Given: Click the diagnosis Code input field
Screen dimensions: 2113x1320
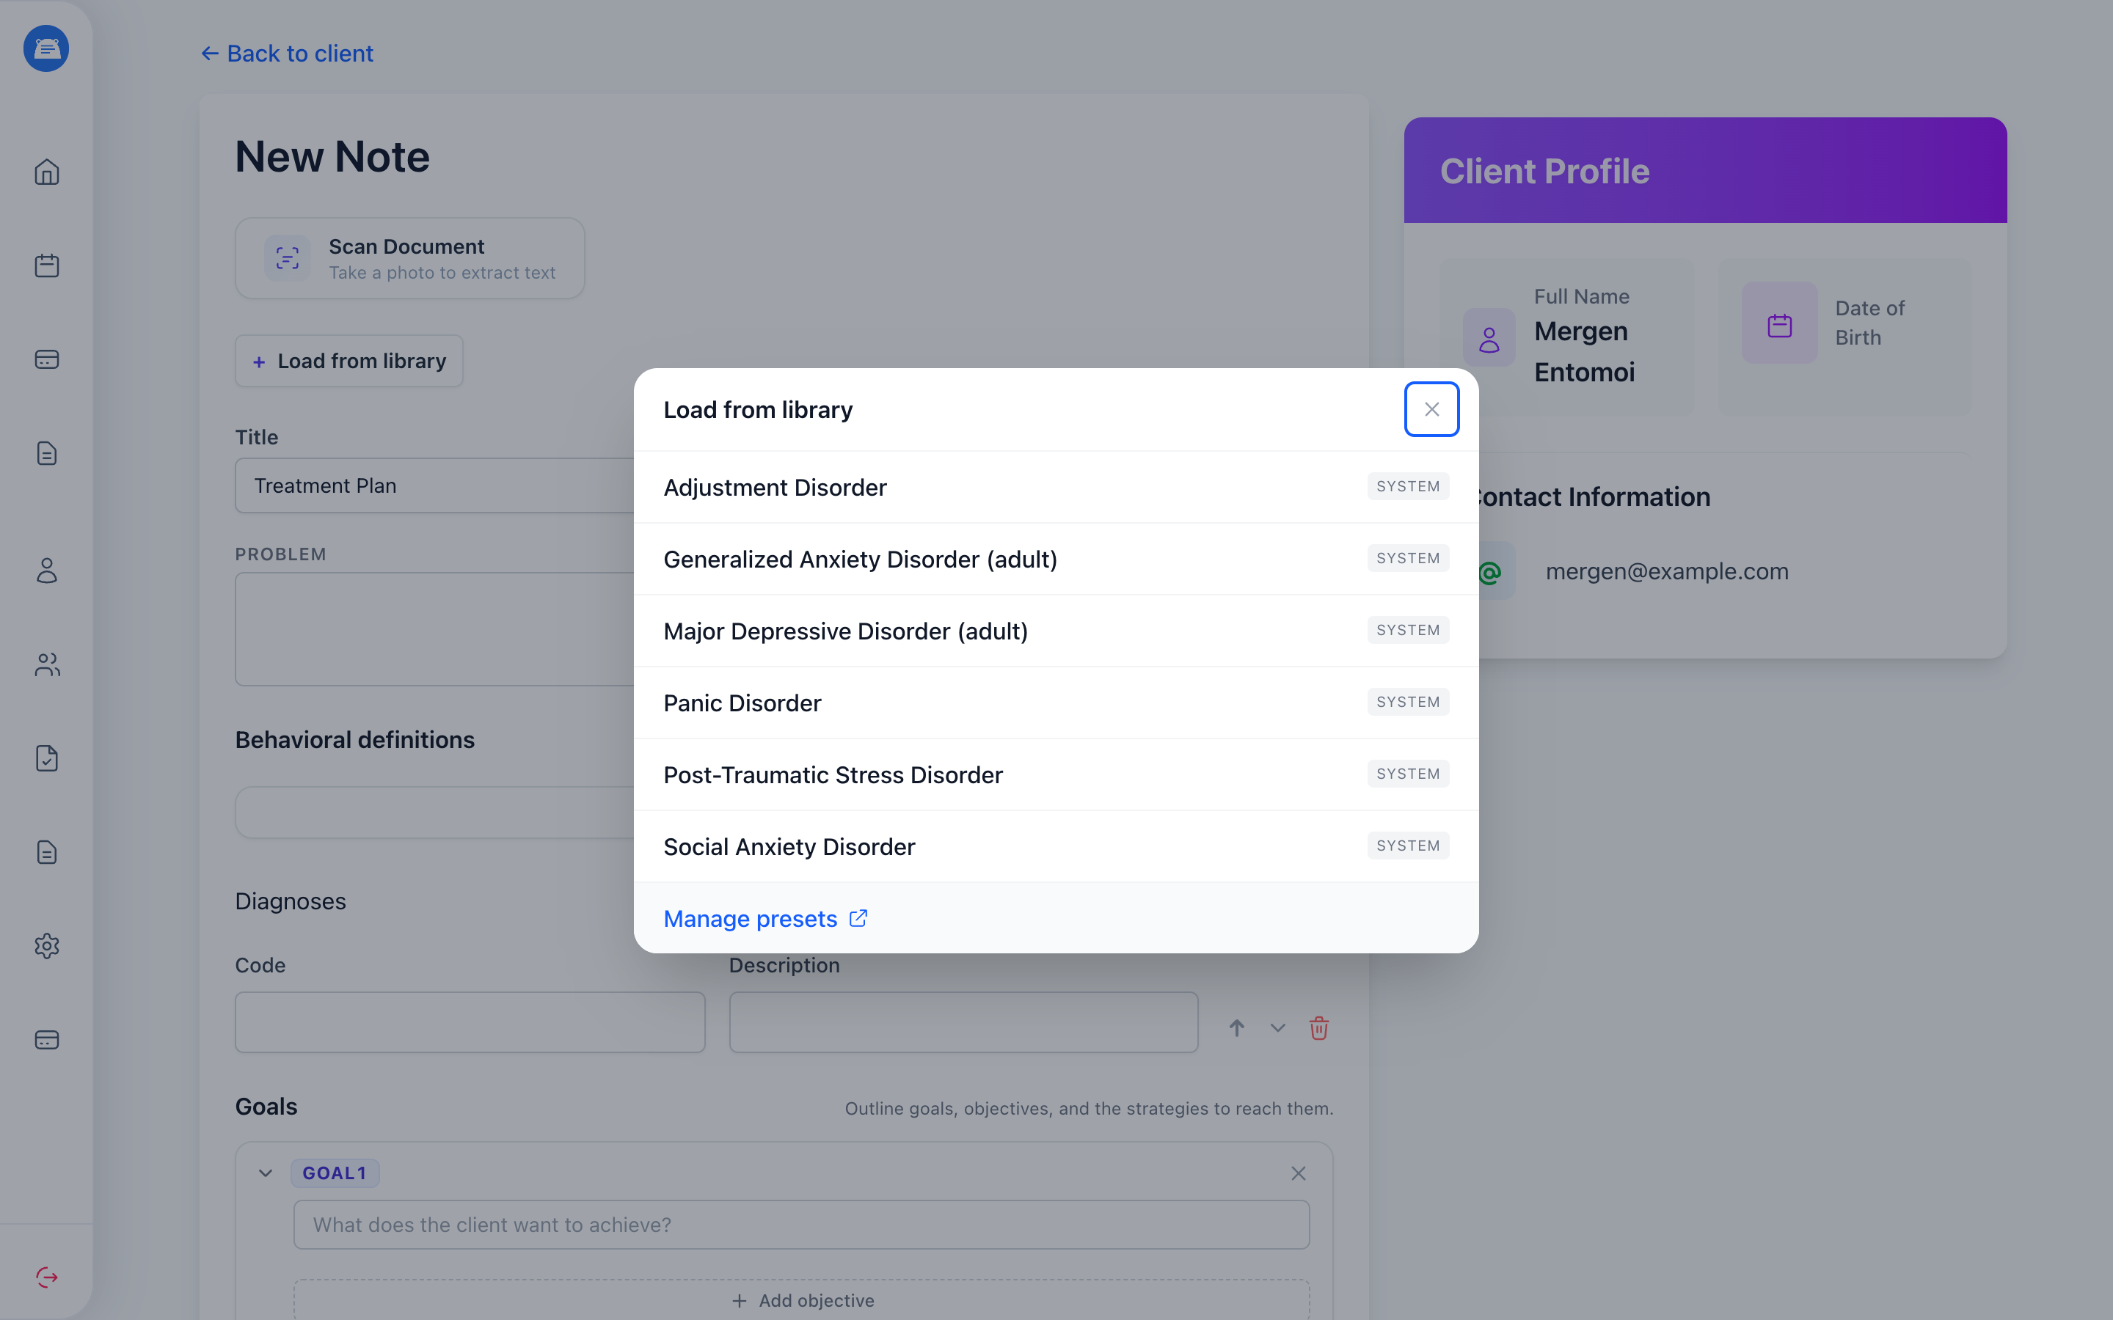Looking at the screenshot, I should 470,1022.
